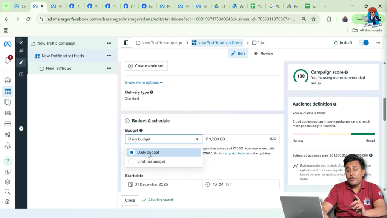Open the Campaigns panel in left sidebar
Screen dimensions: 387x218
(x=7, y=91)
